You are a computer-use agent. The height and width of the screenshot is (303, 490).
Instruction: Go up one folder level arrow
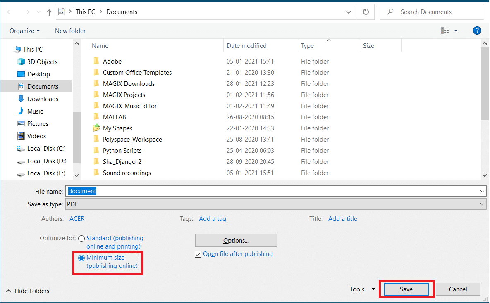coord(49,12)
